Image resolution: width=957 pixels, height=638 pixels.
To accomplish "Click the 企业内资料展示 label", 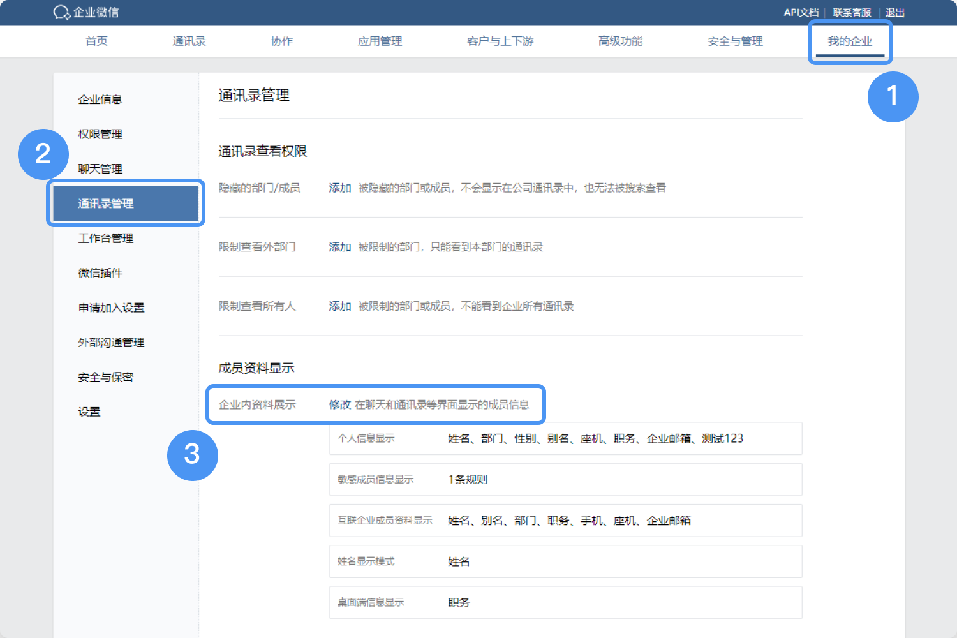I will tap(257, 404).
